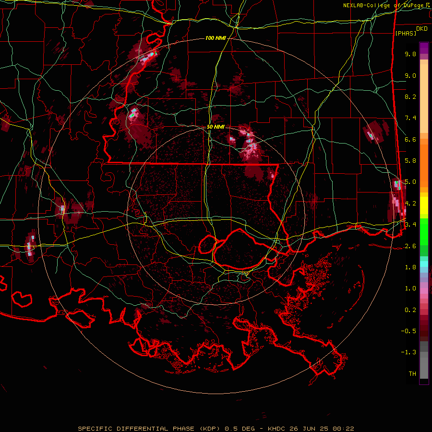Click the 5.0 value on the scale
This screenshot has height=432, width=432.
pos(410,182)
